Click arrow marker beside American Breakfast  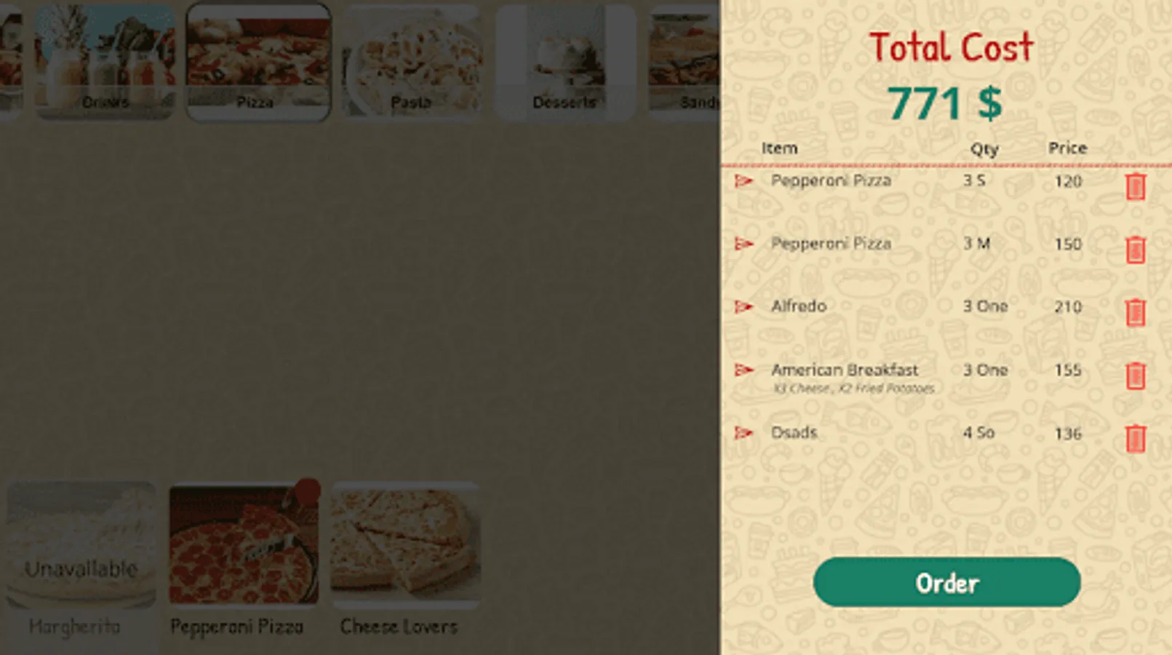[x=744, y=370]
